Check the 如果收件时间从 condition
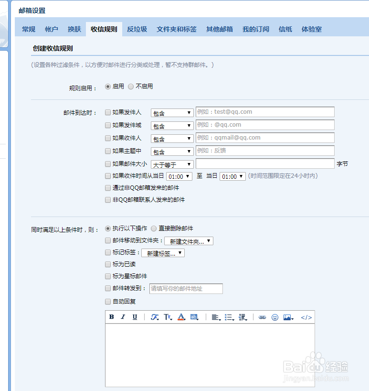Screen dimensions: 369x391 tap(108, 176)
